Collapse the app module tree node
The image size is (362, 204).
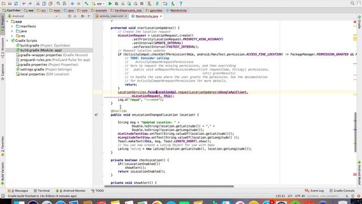(7, 22)
